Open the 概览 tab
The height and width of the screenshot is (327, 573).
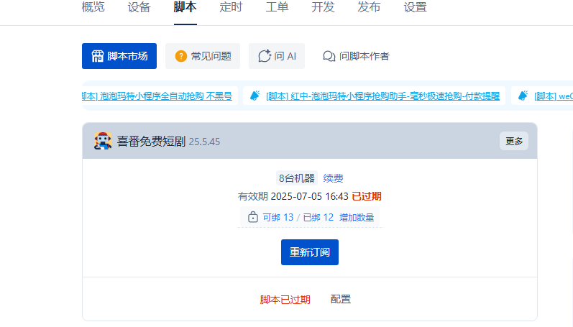point(93,7)
